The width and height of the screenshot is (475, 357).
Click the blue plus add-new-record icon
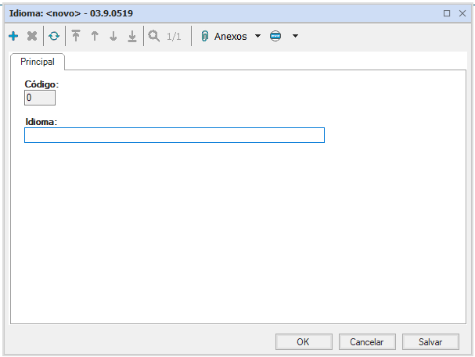(13, 36)
